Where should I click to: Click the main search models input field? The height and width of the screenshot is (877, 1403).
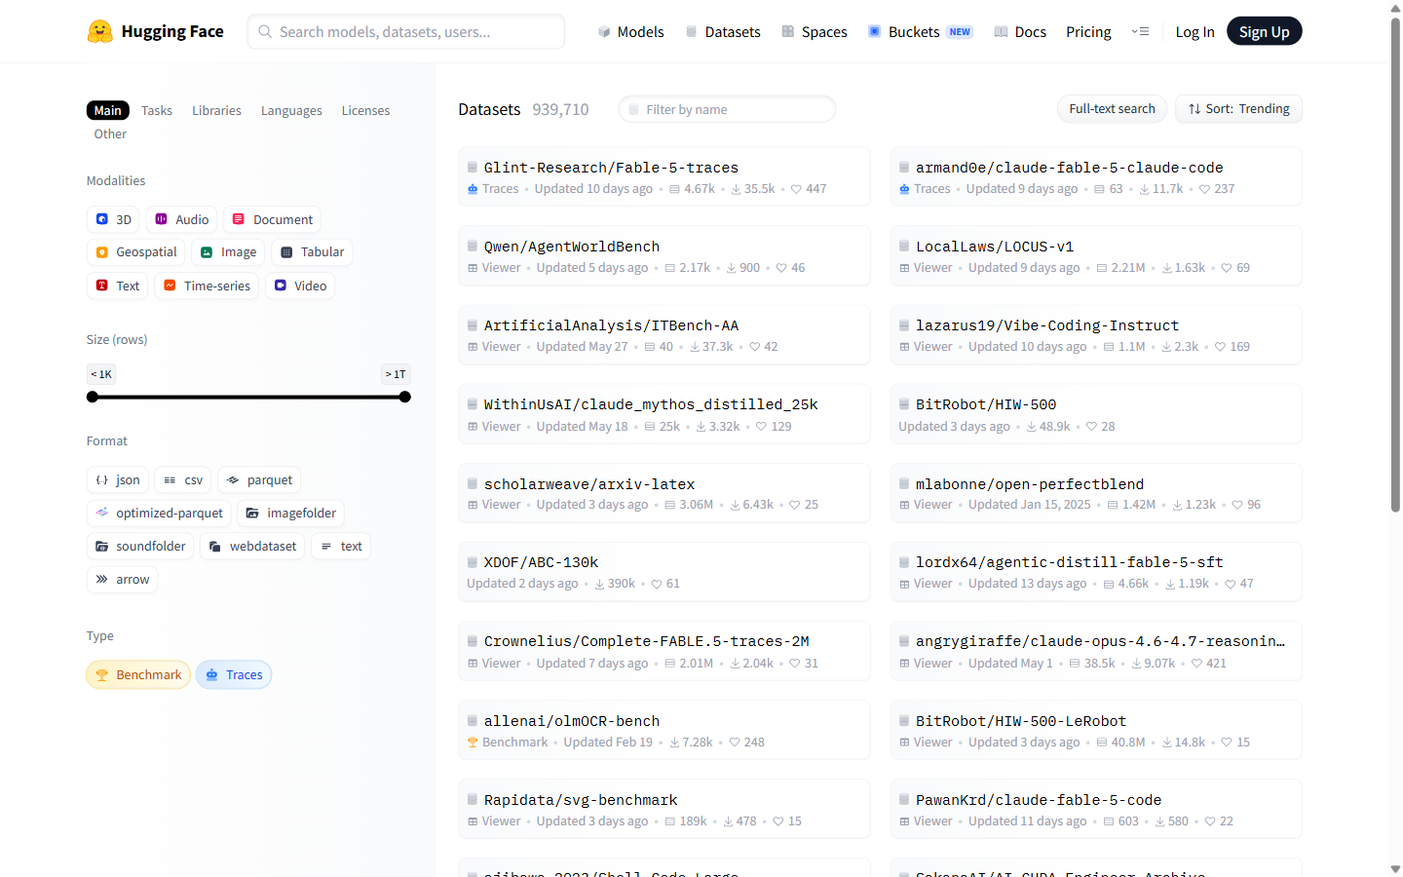click(x=406, y=31)
